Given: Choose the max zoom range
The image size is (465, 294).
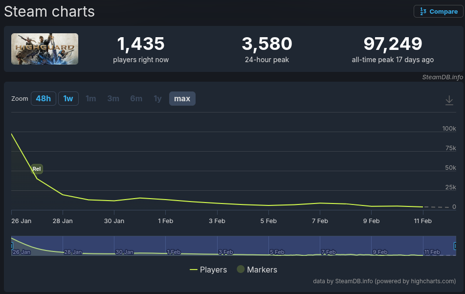Looking at the screenshot, I should point(182,98).
